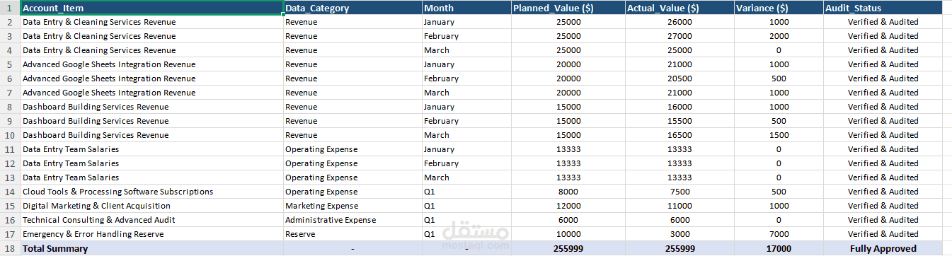Click the Planned_Value cell showing 8000

(568, 192)
